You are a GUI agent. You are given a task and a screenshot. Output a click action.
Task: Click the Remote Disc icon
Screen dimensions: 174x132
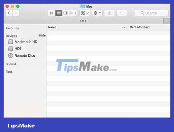(x=11, y=56)
